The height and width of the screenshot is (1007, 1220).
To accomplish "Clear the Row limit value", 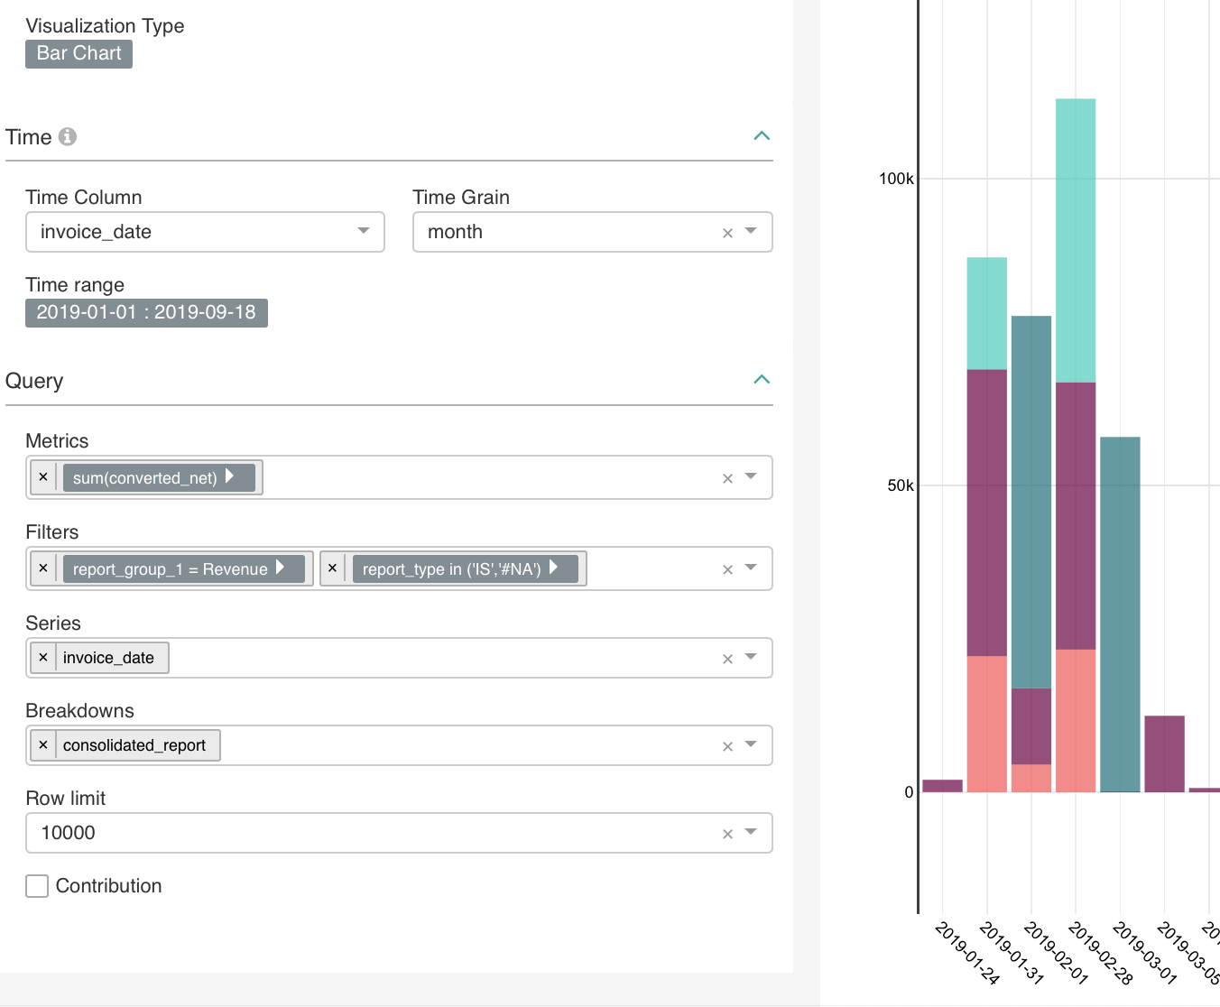I will click(x=727, y=834).
